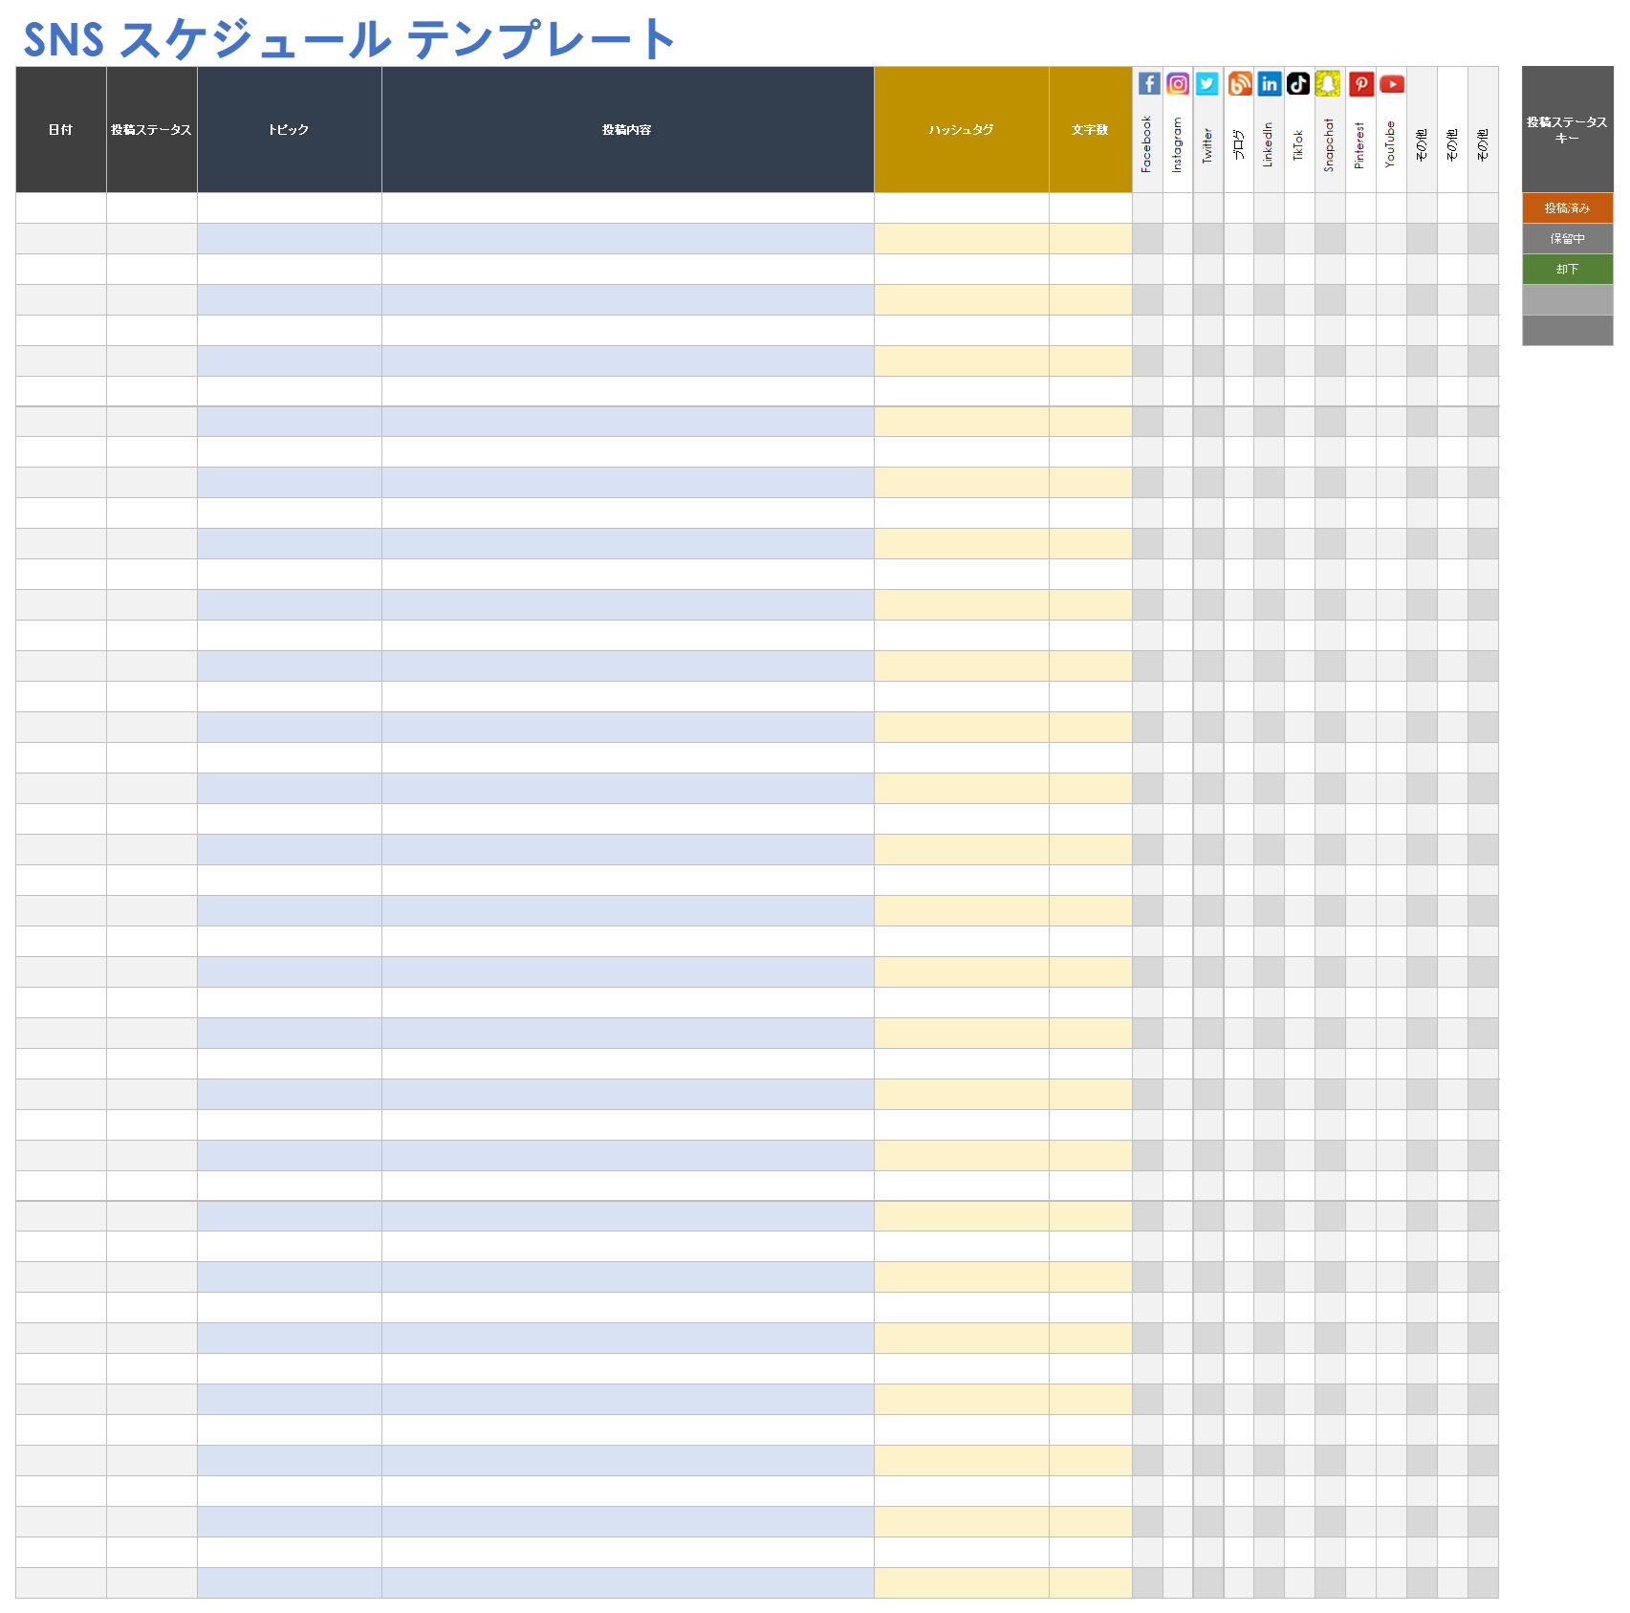Image resolution: width=1630 pixels, height=1613 pixels.
Task: Select the vertical "Twitter" column label
Action: (x=1207, y=146)
